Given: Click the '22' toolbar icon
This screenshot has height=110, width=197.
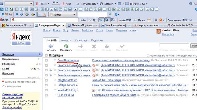Looking at the screenshot, I should [x=26, y=9].
